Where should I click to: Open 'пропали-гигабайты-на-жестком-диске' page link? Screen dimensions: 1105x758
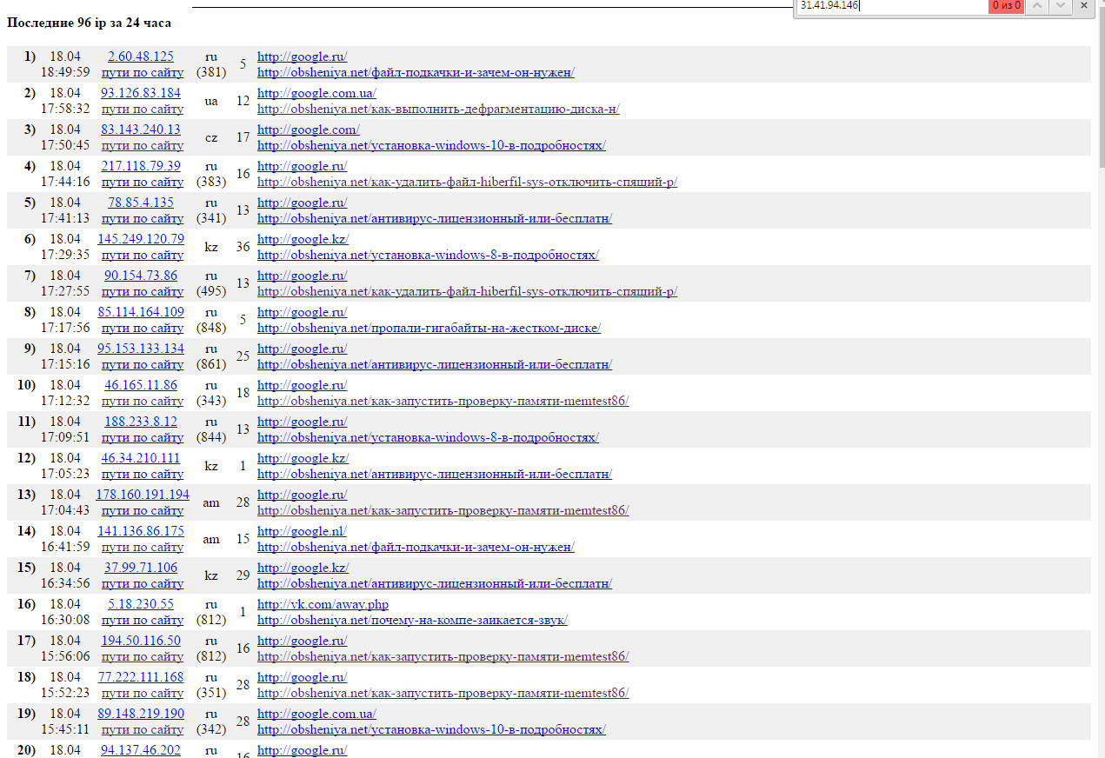tap(429, 328)
